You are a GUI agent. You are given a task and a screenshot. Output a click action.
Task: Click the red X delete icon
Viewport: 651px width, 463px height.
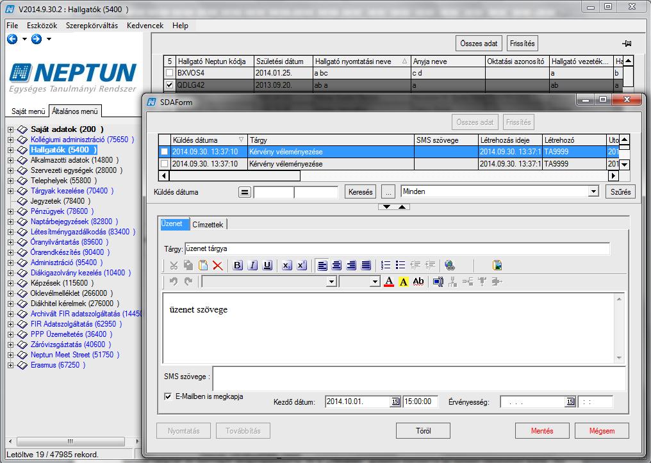point(218,266)
